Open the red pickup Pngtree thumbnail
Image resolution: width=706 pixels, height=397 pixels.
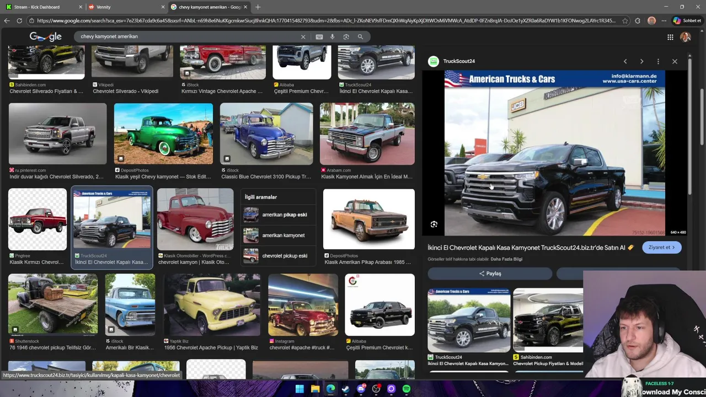tap(38, 219)
